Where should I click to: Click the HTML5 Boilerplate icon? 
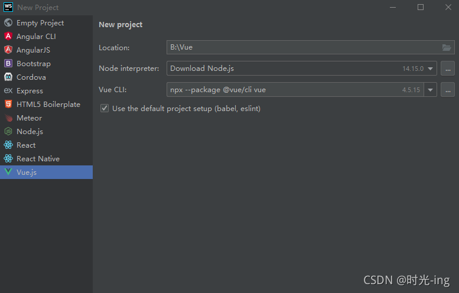tap(8, 104)
